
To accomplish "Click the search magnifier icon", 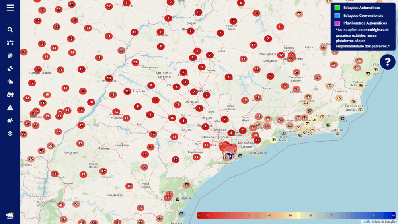I will [x=10, y=30].
